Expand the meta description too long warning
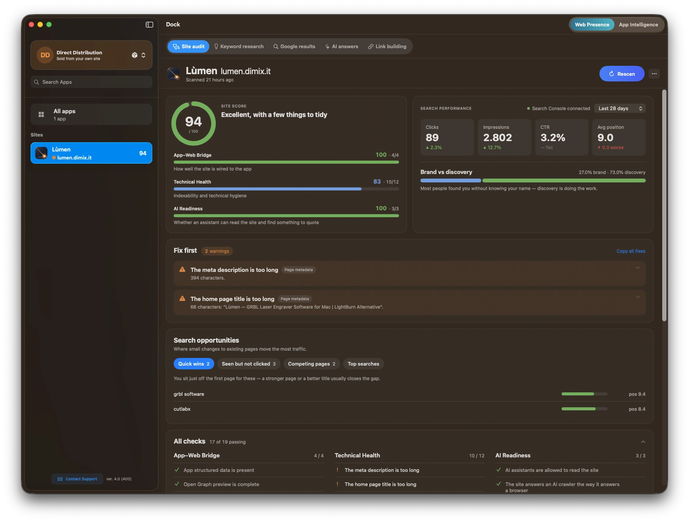 637,268
